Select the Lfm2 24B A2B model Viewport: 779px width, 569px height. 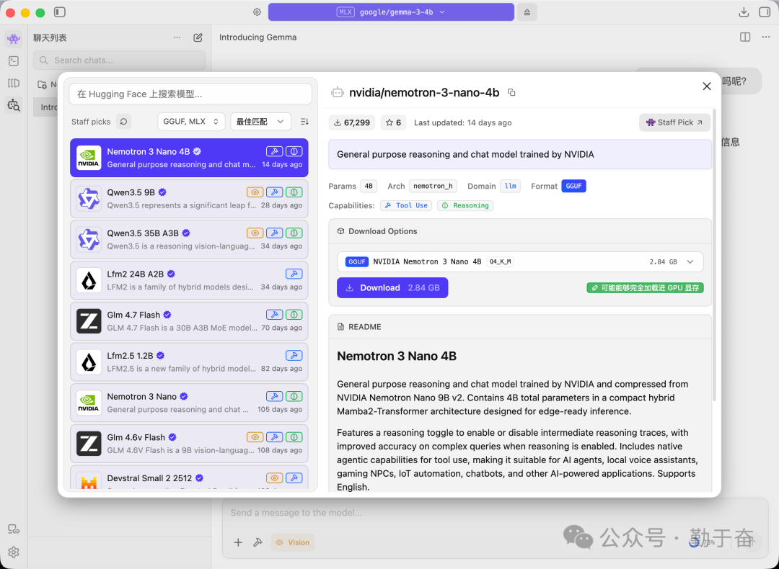[x=189, y=280]
